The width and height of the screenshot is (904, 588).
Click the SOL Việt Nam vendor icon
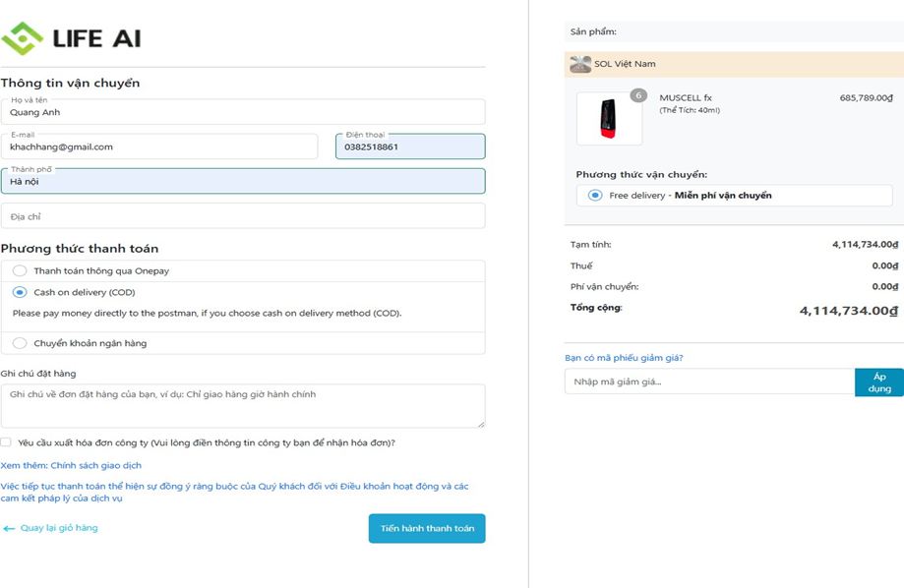(580, 64)
